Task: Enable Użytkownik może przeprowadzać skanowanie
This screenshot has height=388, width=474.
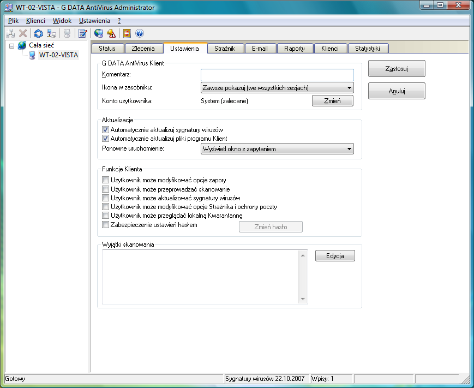Action: point(105,189)
